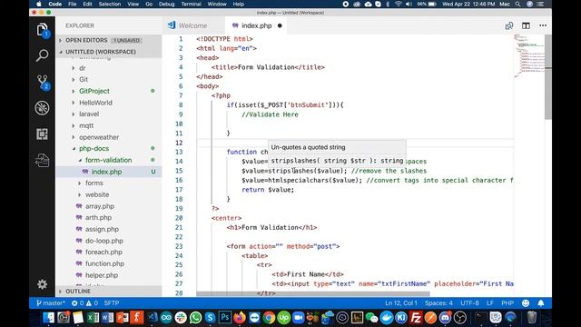Open the Manage gear in activity bar
The width and height of the screenshot is (581, 327).
click(x=43, y=284)
